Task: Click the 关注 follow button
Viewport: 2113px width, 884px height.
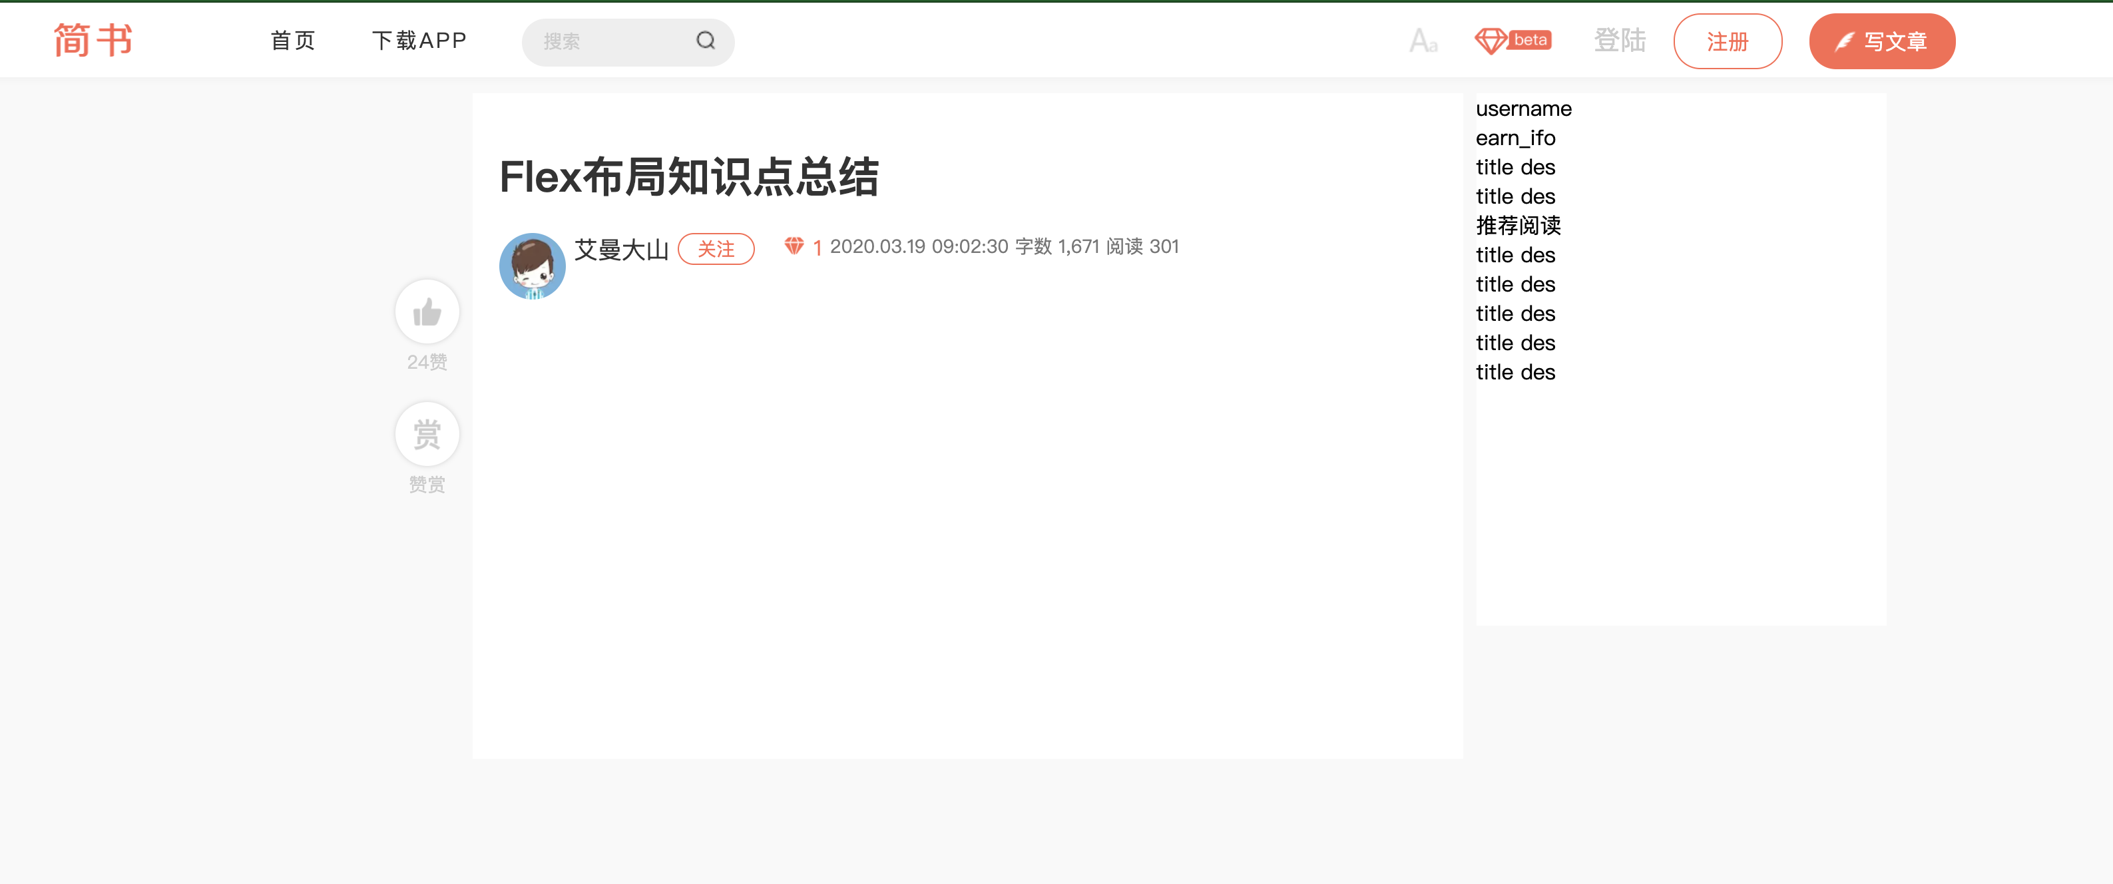Action: 716,248
